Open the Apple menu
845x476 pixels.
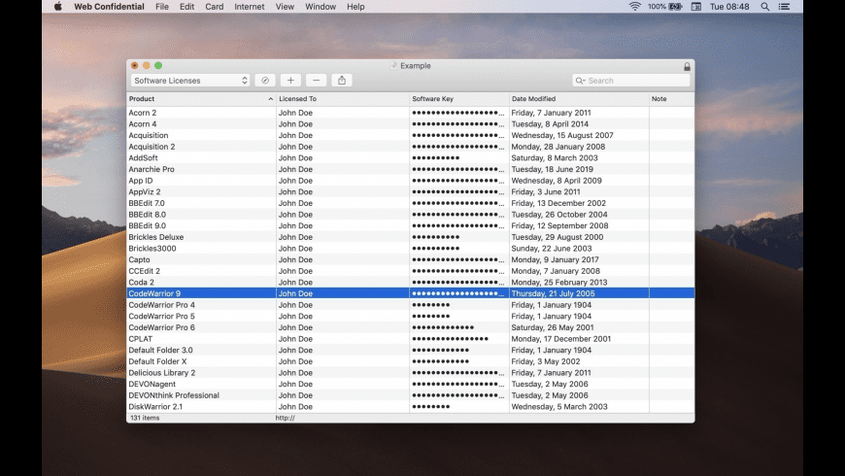(x=57, y=7)
